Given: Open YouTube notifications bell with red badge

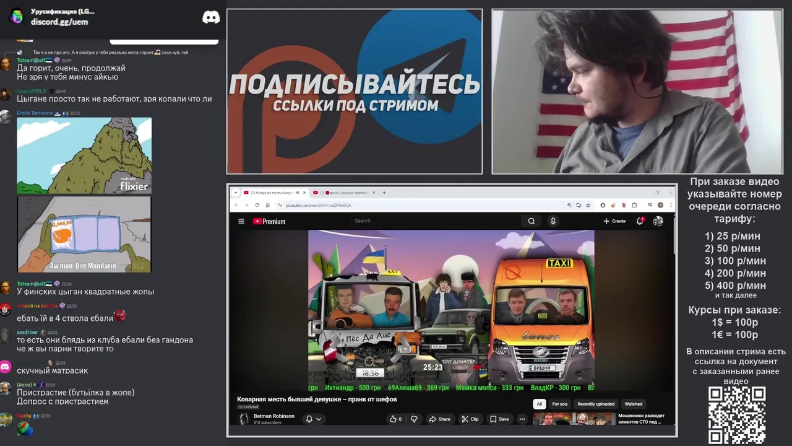Looking at the screenshot, I should [641, 221].
